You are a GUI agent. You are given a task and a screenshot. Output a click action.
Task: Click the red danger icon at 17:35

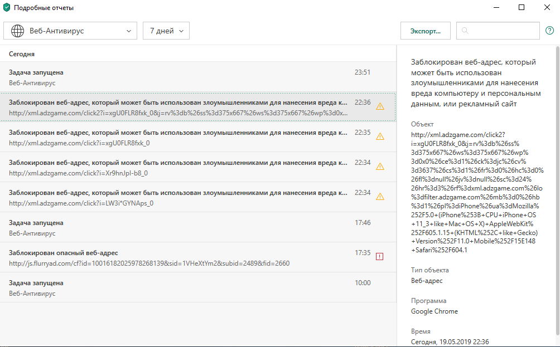click(380, 257)
